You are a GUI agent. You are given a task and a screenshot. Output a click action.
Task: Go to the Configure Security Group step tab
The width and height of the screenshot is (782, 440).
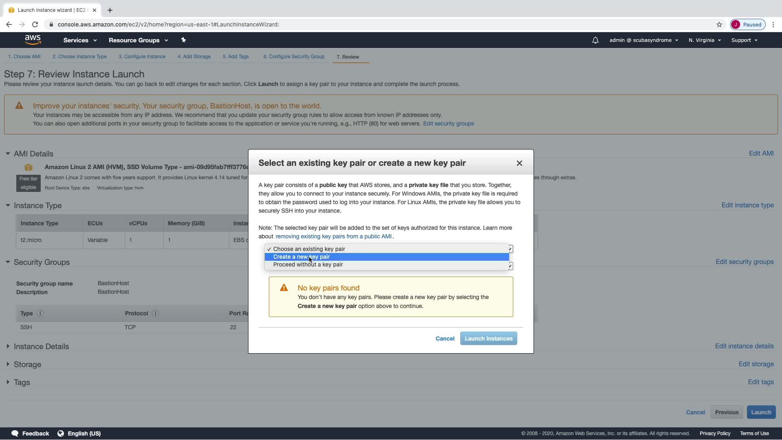(293, 57)
